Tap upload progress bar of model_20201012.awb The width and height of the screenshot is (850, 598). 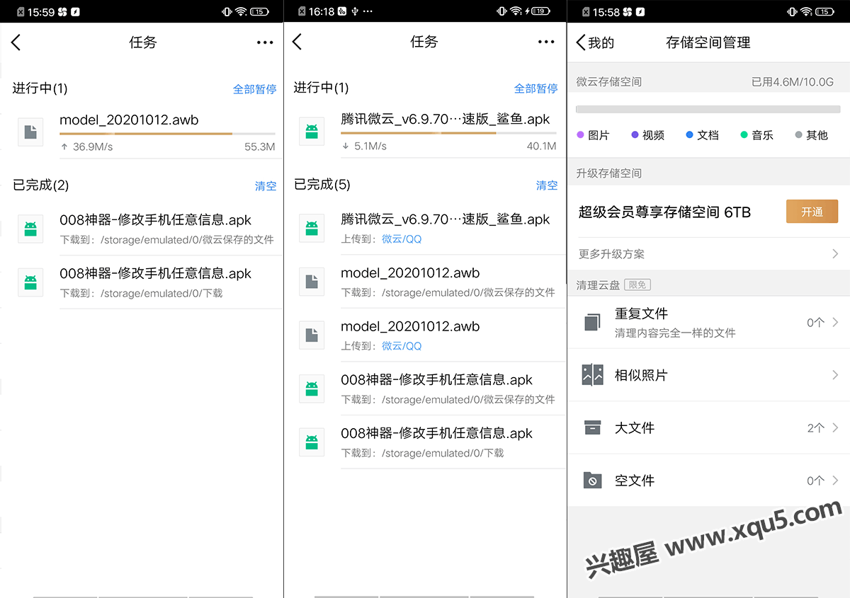(x=167, y=134)
